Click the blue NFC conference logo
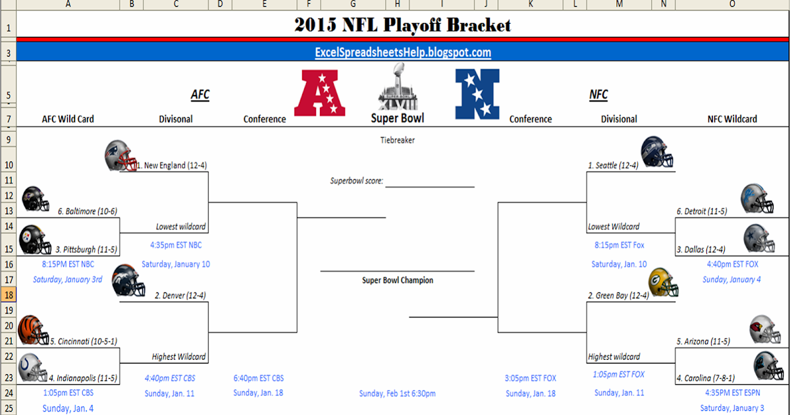Screen dimensions: 790x415 click(477, 94)
